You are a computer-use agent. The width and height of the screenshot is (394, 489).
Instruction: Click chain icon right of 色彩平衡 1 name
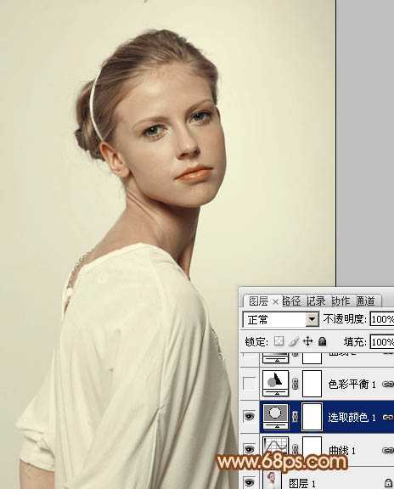click(x=388, y=385)
